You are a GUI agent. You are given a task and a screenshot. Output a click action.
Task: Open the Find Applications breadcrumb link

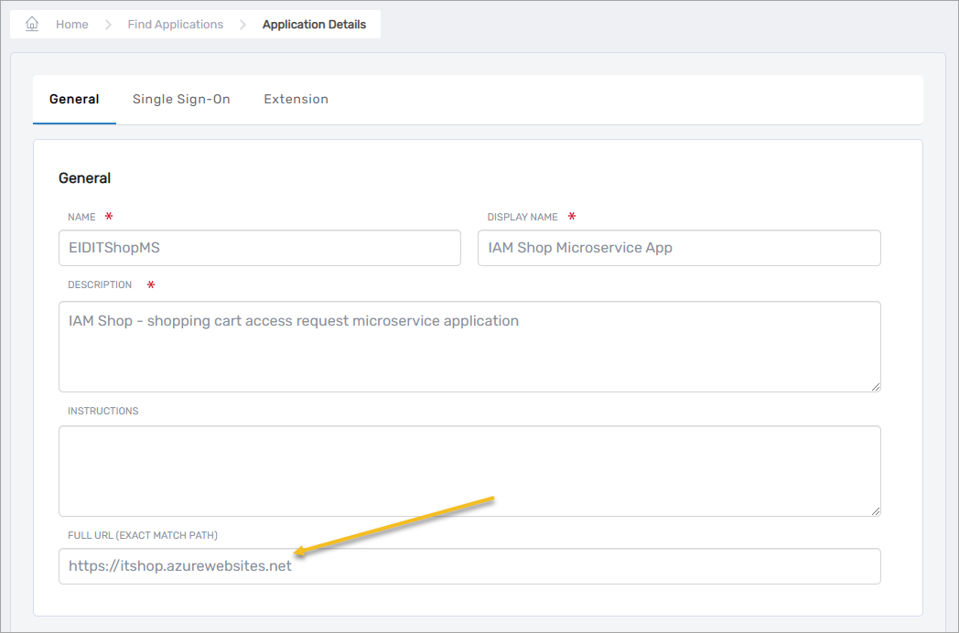click(x=175, y=25)
